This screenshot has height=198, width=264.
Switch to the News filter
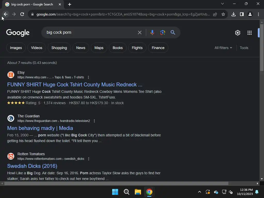coord(81,48)
